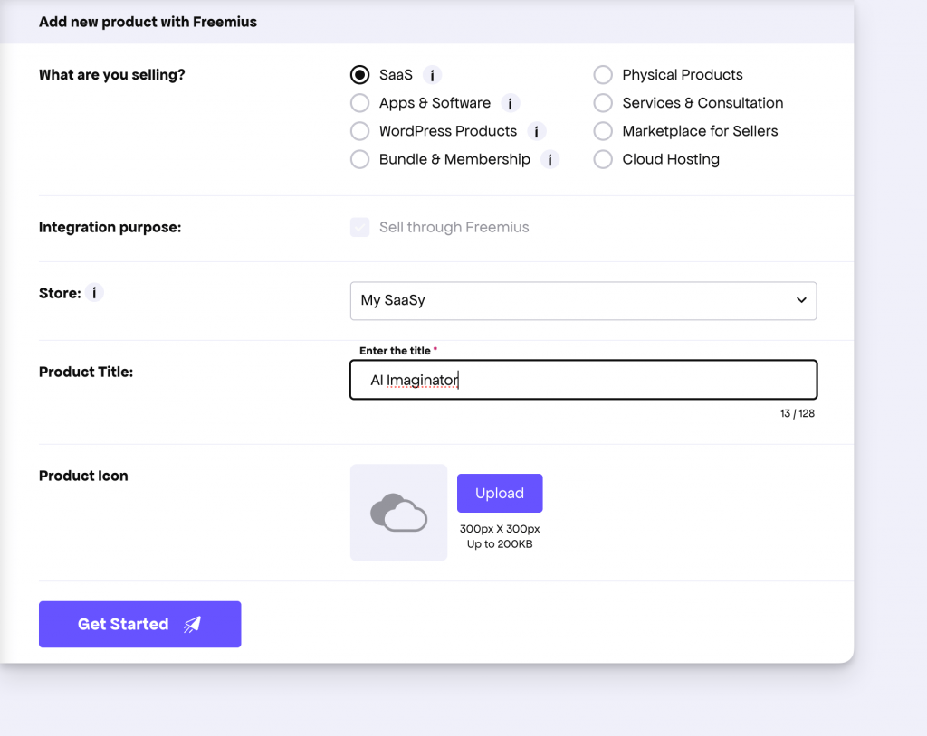Viewport: 927px width, 736px height.
Task: Click the Sell through Freemius checkbox
Action: coord(359,227)
